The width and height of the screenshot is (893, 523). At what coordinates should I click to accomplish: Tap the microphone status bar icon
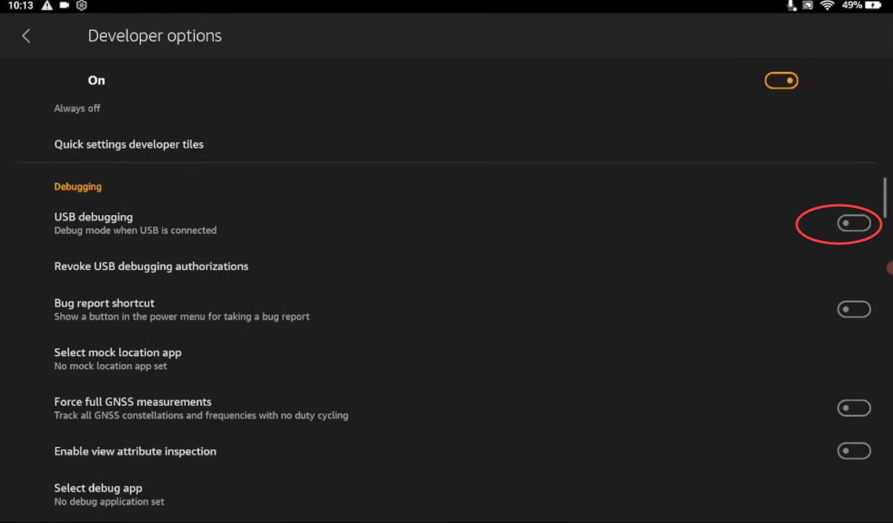(792, 5)
